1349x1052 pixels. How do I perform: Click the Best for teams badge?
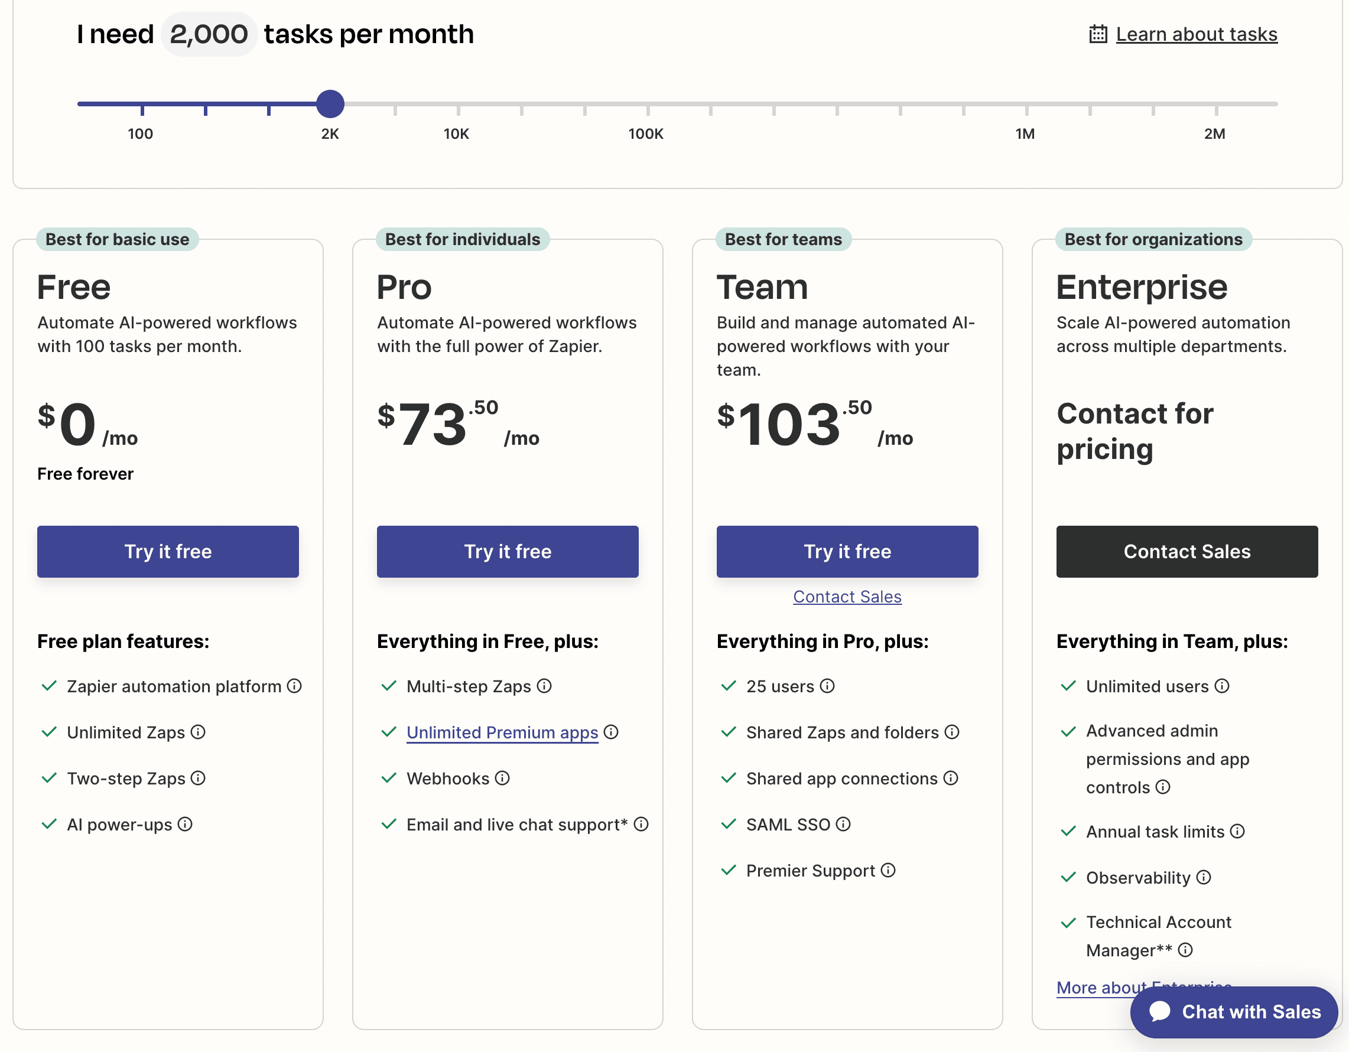(x=783, y=239)
